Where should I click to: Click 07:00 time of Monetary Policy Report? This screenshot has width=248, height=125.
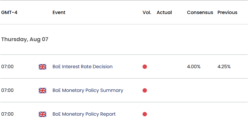7,114
